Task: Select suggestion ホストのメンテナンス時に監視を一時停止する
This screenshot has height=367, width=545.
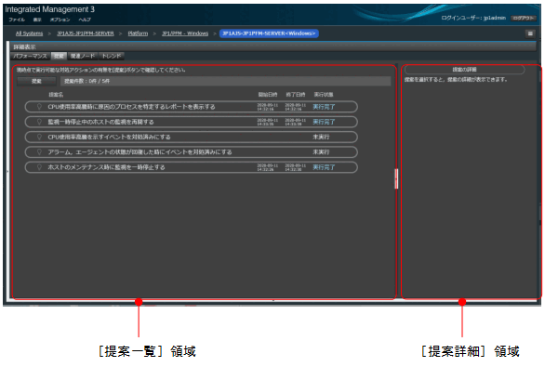Action: pyautogui.click(x=192, y=167)
